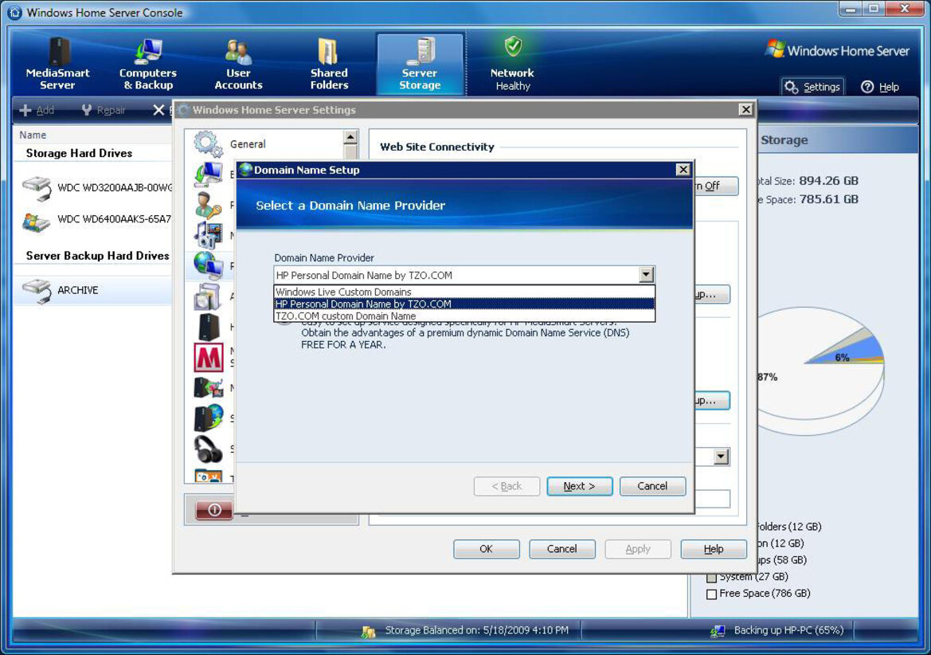
Task: Open General settings gear icon
Action: pyautogui.click(x=208, y=143)
